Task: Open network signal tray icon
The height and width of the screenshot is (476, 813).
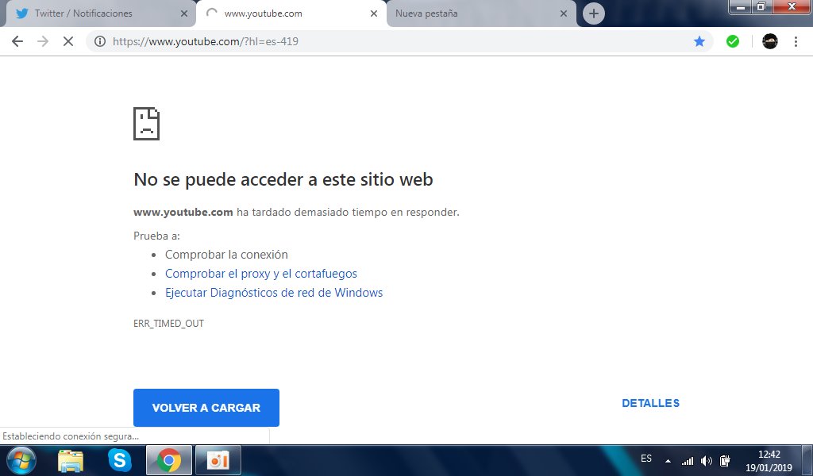Action: coord(688,460)
